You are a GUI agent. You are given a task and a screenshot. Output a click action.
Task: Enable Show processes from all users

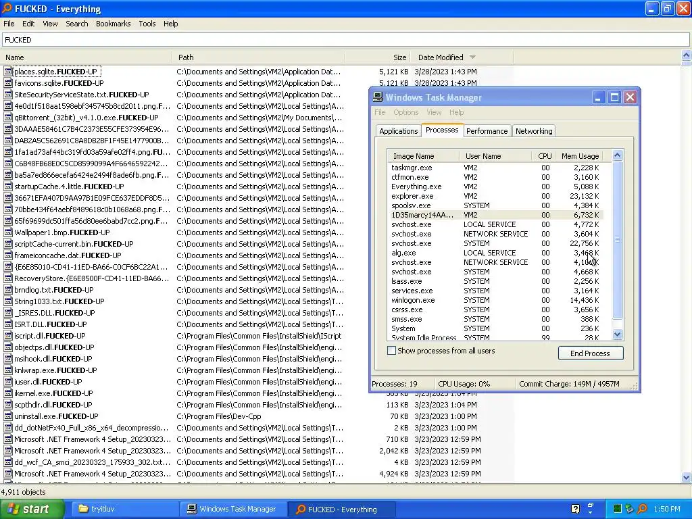[x=391, y=351]
